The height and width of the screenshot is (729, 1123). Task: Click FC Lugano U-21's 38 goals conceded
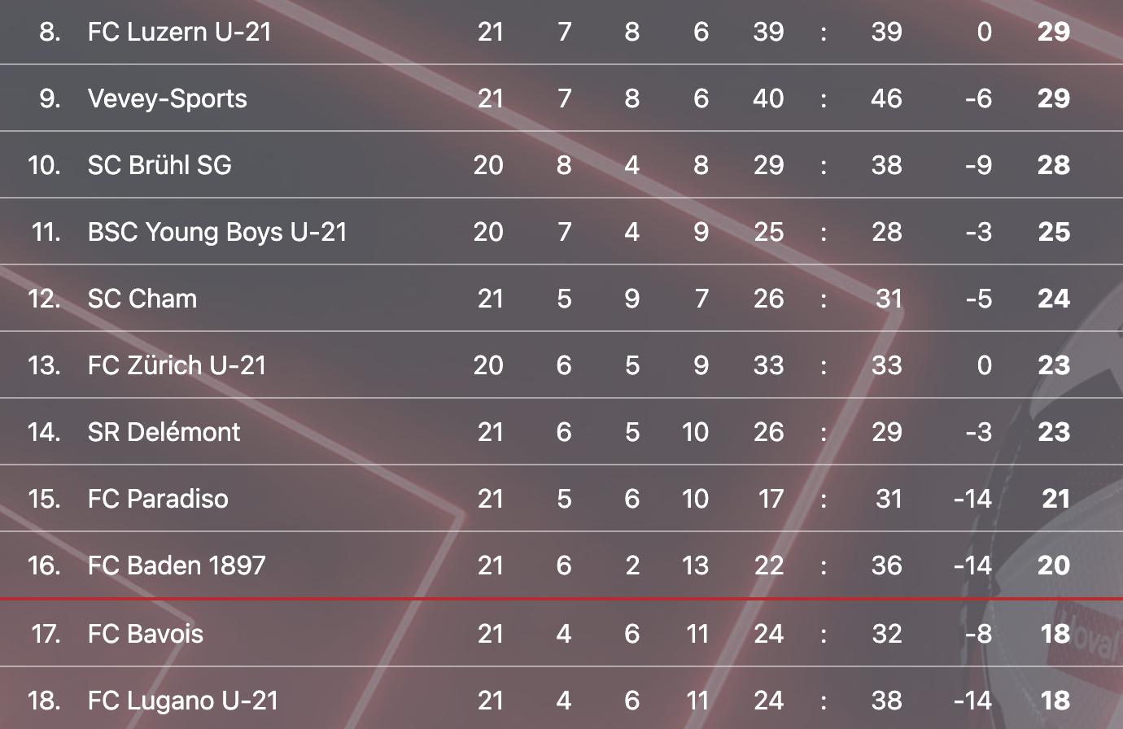[x=886, y=701]
